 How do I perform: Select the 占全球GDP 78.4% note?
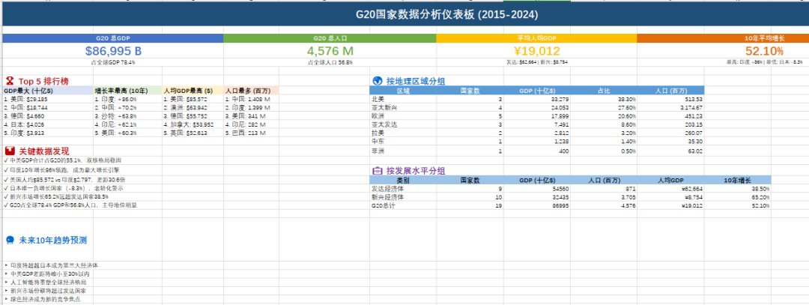pyautogui.click(x=113, y=62)
